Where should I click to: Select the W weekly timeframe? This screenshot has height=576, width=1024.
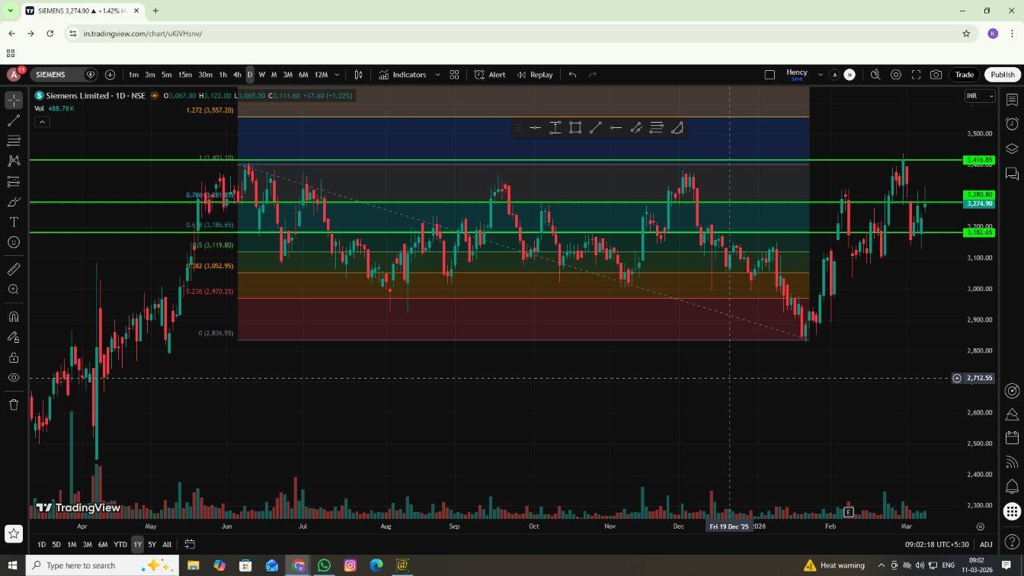point(261,75)
